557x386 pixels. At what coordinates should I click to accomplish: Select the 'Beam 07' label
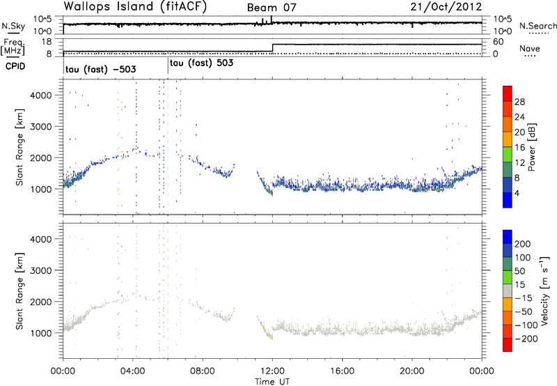[x=272, y=8]
